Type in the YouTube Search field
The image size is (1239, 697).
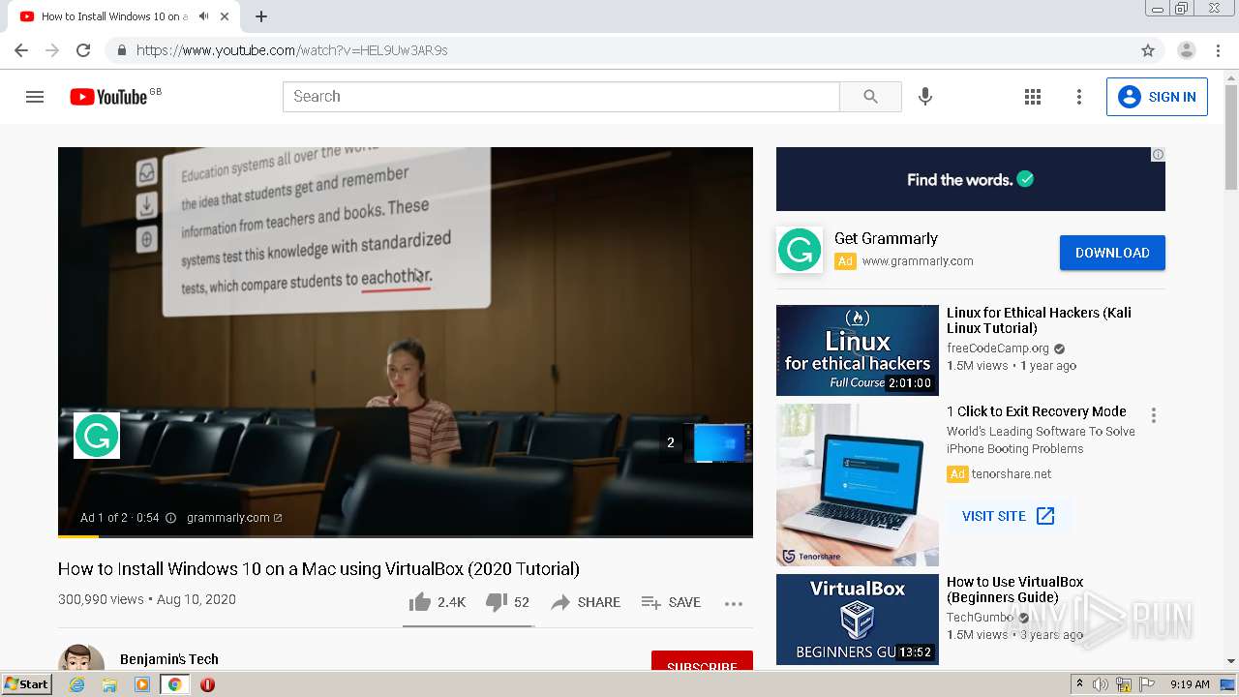(x=561, y=97)
